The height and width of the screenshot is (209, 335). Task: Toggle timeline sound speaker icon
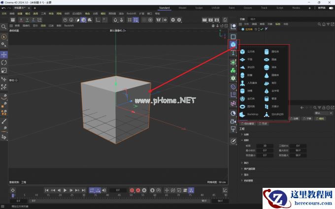pyautogui.click(x=104, y=190)
